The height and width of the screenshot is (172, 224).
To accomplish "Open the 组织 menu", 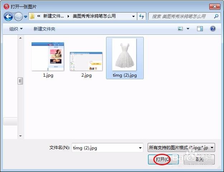I will pyautogui.click(x=16, y=29).
